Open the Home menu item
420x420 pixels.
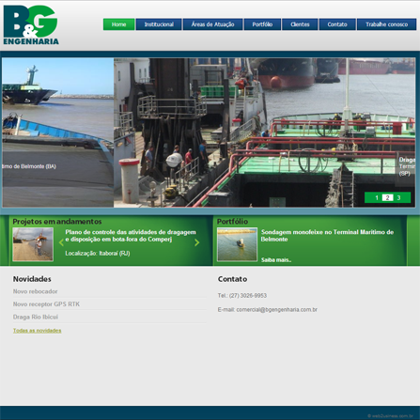point(119,24)
